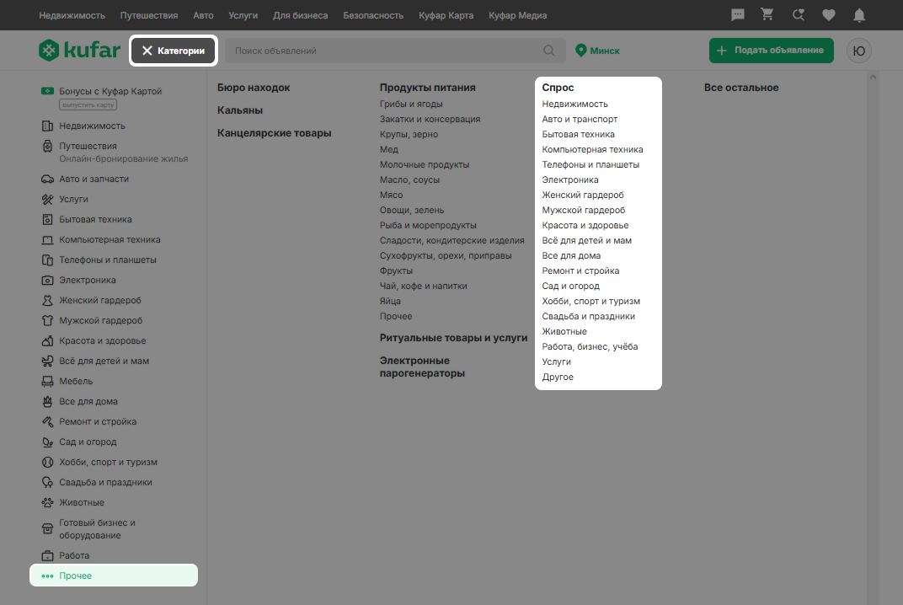Open Канцелярские товары category

274,133
